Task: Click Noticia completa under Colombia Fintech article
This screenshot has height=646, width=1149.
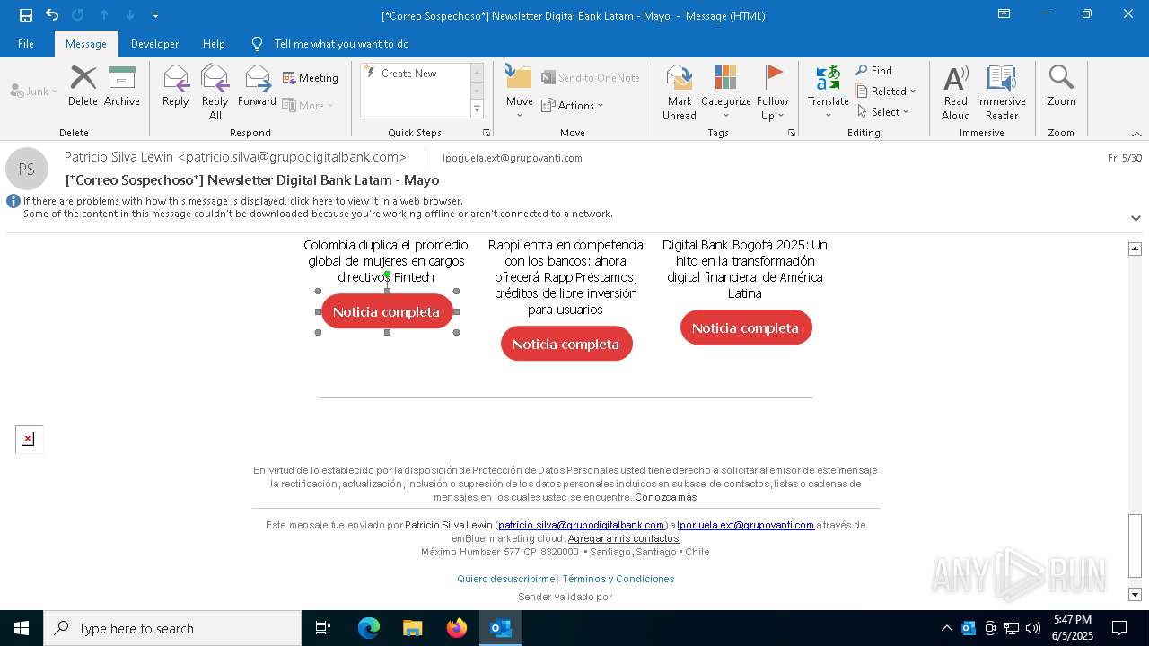Action: 387,311
